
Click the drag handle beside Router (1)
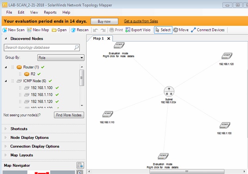[x=12, y=67]
